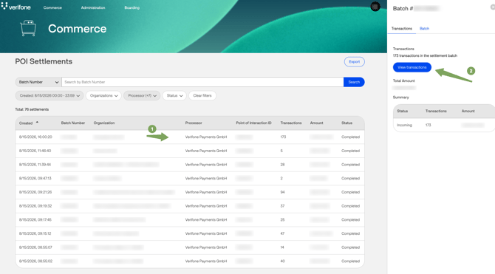The width and height of the screenshot is (495, 274).
Task: Expand the Processor (+7) filter
Action: pos(142,96)
